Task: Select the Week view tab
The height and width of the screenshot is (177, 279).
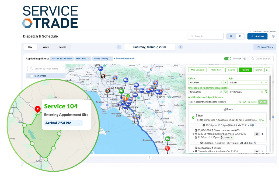Action: 46,47
